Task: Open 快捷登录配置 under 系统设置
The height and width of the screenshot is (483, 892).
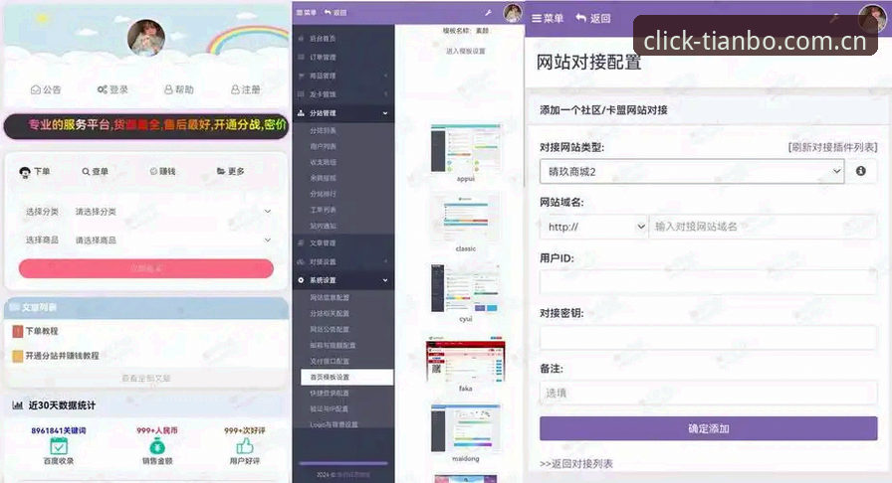Action: point(330,394)
